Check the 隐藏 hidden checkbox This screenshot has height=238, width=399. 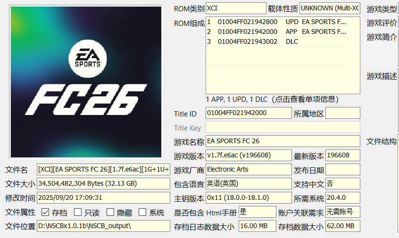click(110, 212)
